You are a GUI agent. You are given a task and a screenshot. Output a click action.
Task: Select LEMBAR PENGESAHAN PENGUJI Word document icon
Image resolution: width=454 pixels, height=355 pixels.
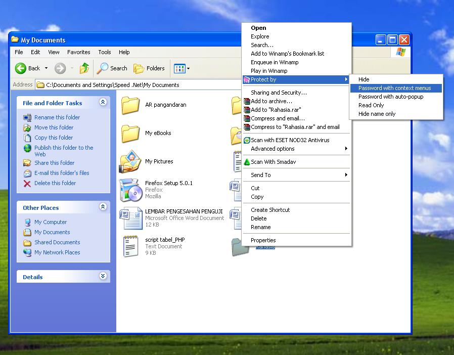(131, 218)
